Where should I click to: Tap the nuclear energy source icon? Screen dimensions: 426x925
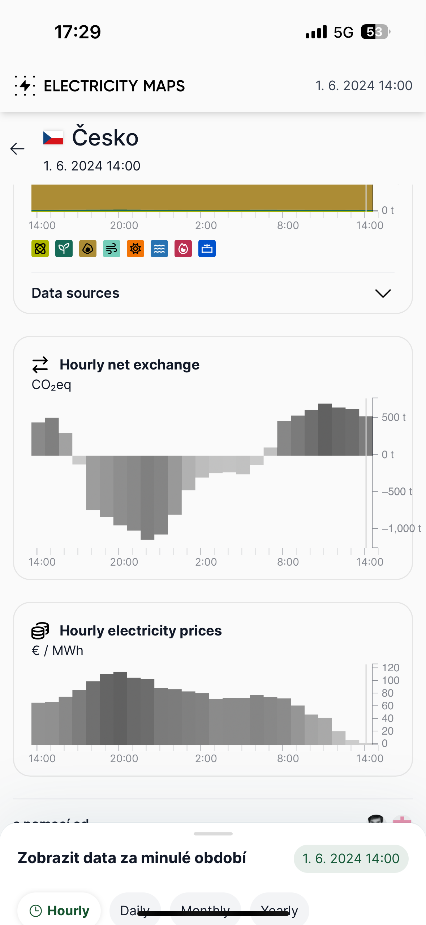tap(40, 249)
